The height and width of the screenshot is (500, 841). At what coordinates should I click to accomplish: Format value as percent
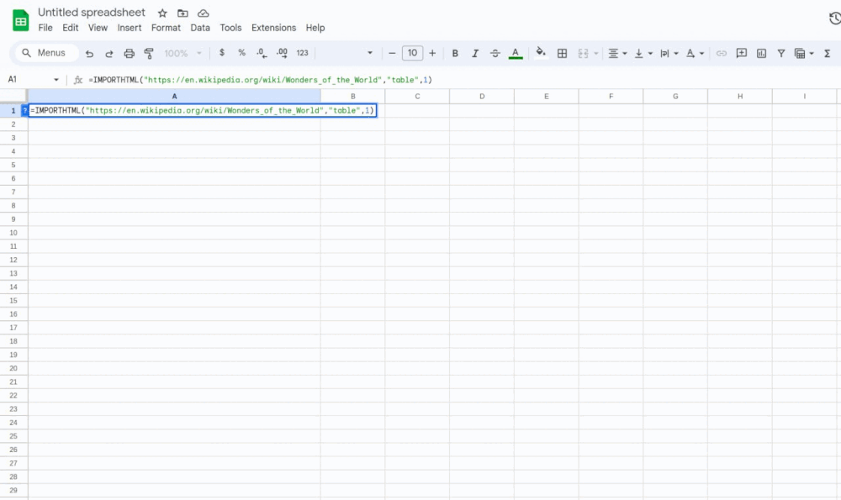tap(241, 53)
